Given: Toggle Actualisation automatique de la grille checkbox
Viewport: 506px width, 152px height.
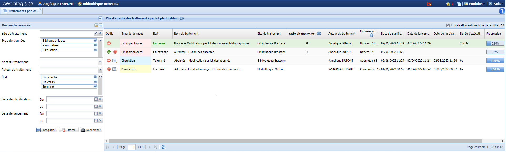Looking at the screenshot, I should point(448,25).
